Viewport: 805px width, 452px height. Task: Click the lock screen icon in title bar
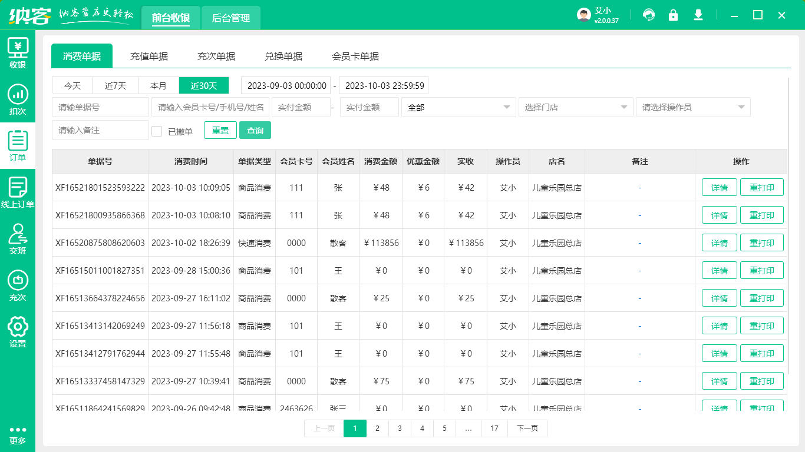pos(674,15)
